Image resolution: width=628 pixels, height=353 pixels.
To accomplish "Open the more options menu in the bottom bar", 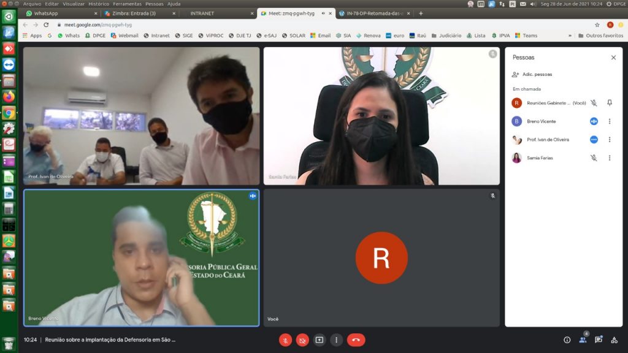I will coord(336,340).
